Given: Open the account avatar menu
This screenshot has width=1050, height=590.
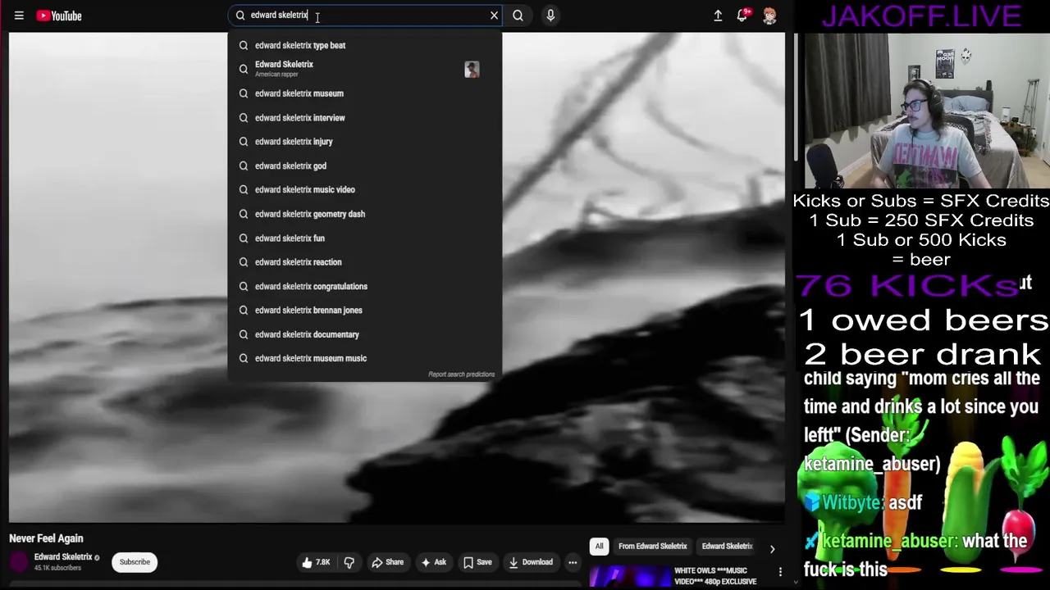Looking at the screenshot, I should point(769,16).
